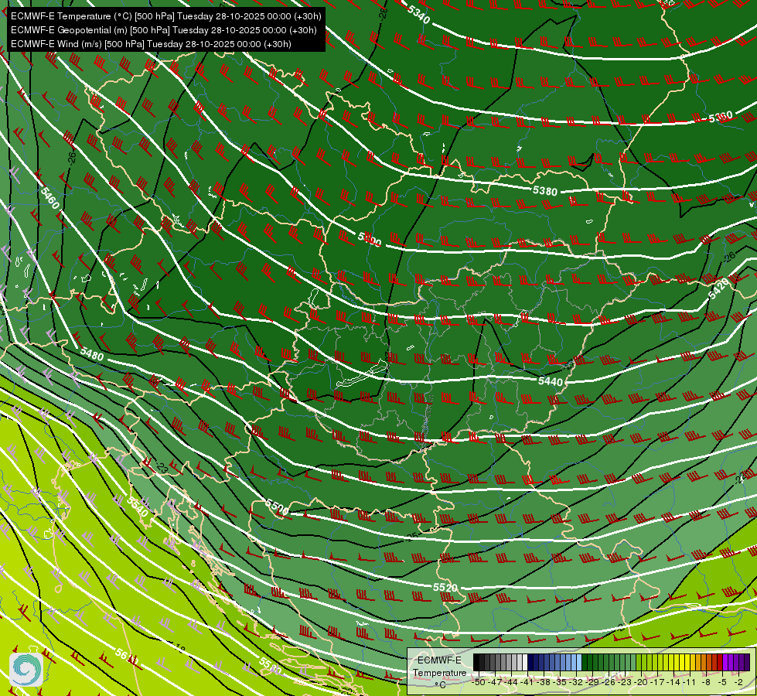The image size is (757, 696).
Task: Click the -23 legend tick label
Action: 624,682
